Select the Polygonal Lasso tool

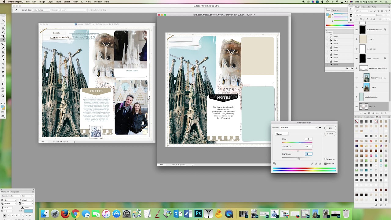point(3,28)
